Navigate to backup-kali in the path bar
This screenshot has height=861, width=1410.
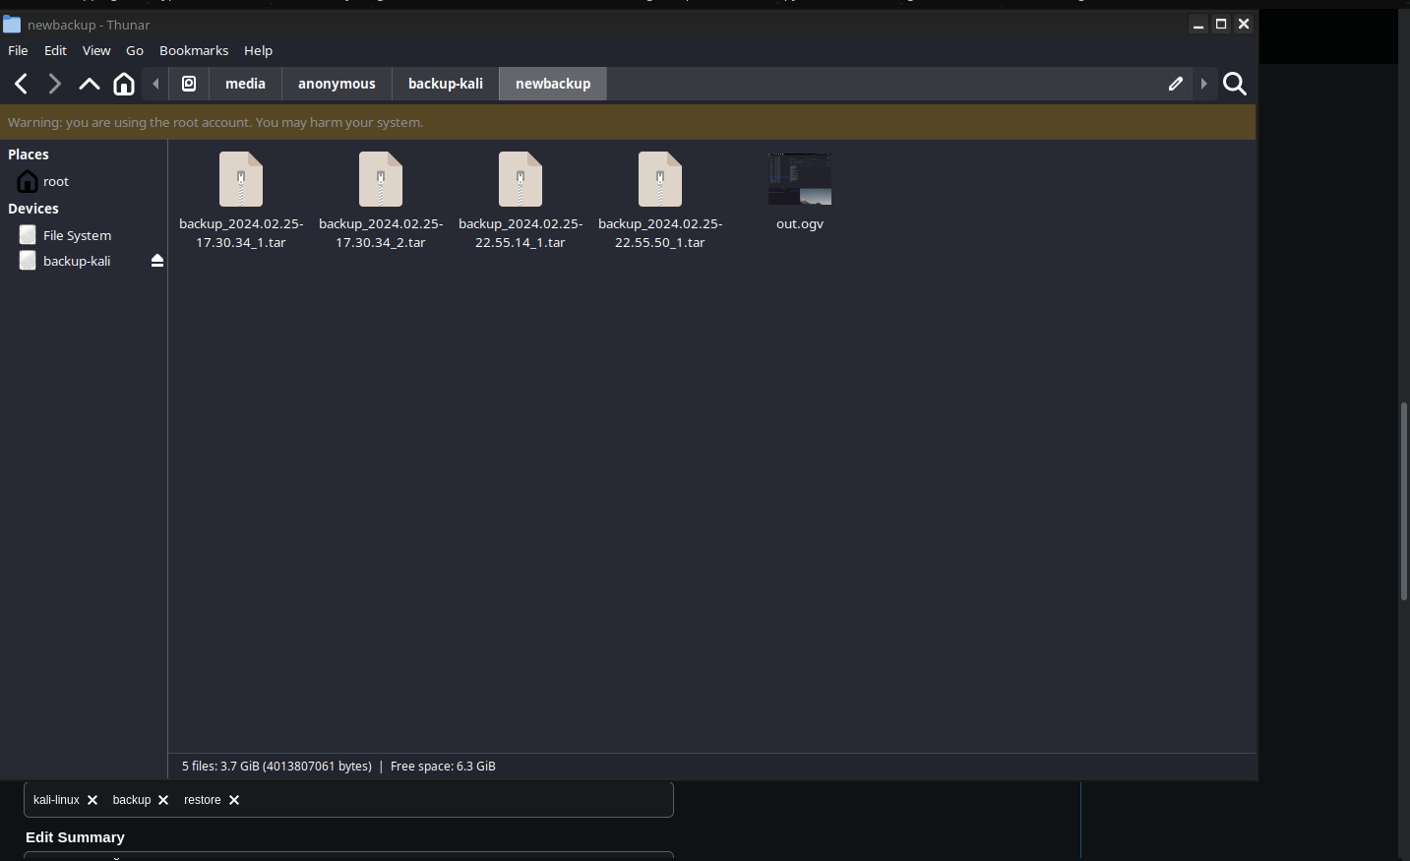[446, 84]
